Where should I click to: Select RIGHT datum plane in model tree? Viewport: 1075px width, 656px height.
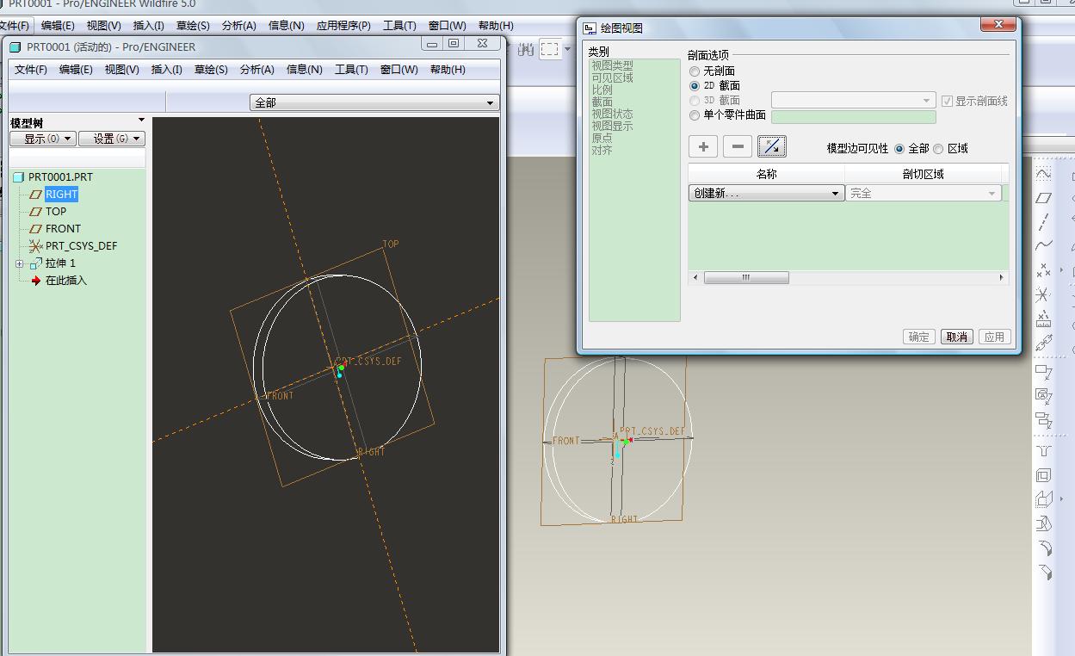(x=62, y=195)
